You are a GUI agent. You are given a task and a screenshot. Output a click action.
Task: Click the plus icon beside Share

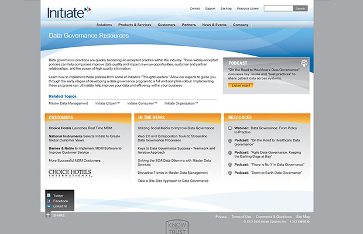[x=48, y=215]
